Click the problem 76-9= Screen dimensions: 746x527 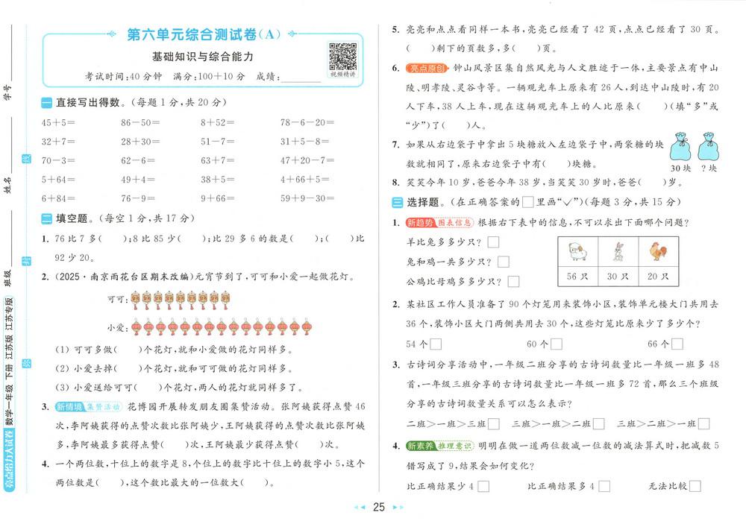[x=138, y=198]
